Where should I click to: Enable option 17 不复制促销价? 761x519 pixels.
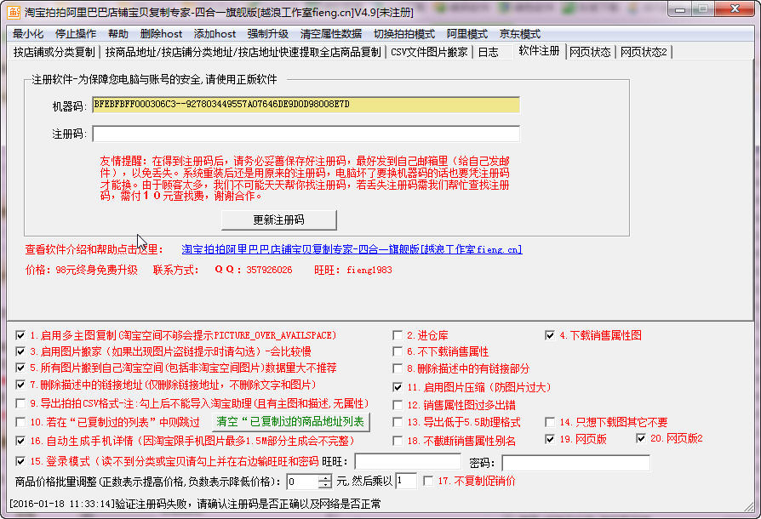click(428, 481)
